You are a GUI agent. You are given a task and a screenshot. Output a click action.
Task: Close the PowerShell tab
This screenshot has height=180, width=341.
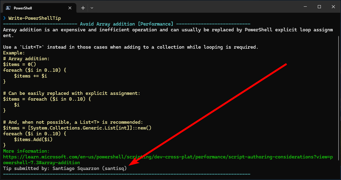tap(71, 8)
